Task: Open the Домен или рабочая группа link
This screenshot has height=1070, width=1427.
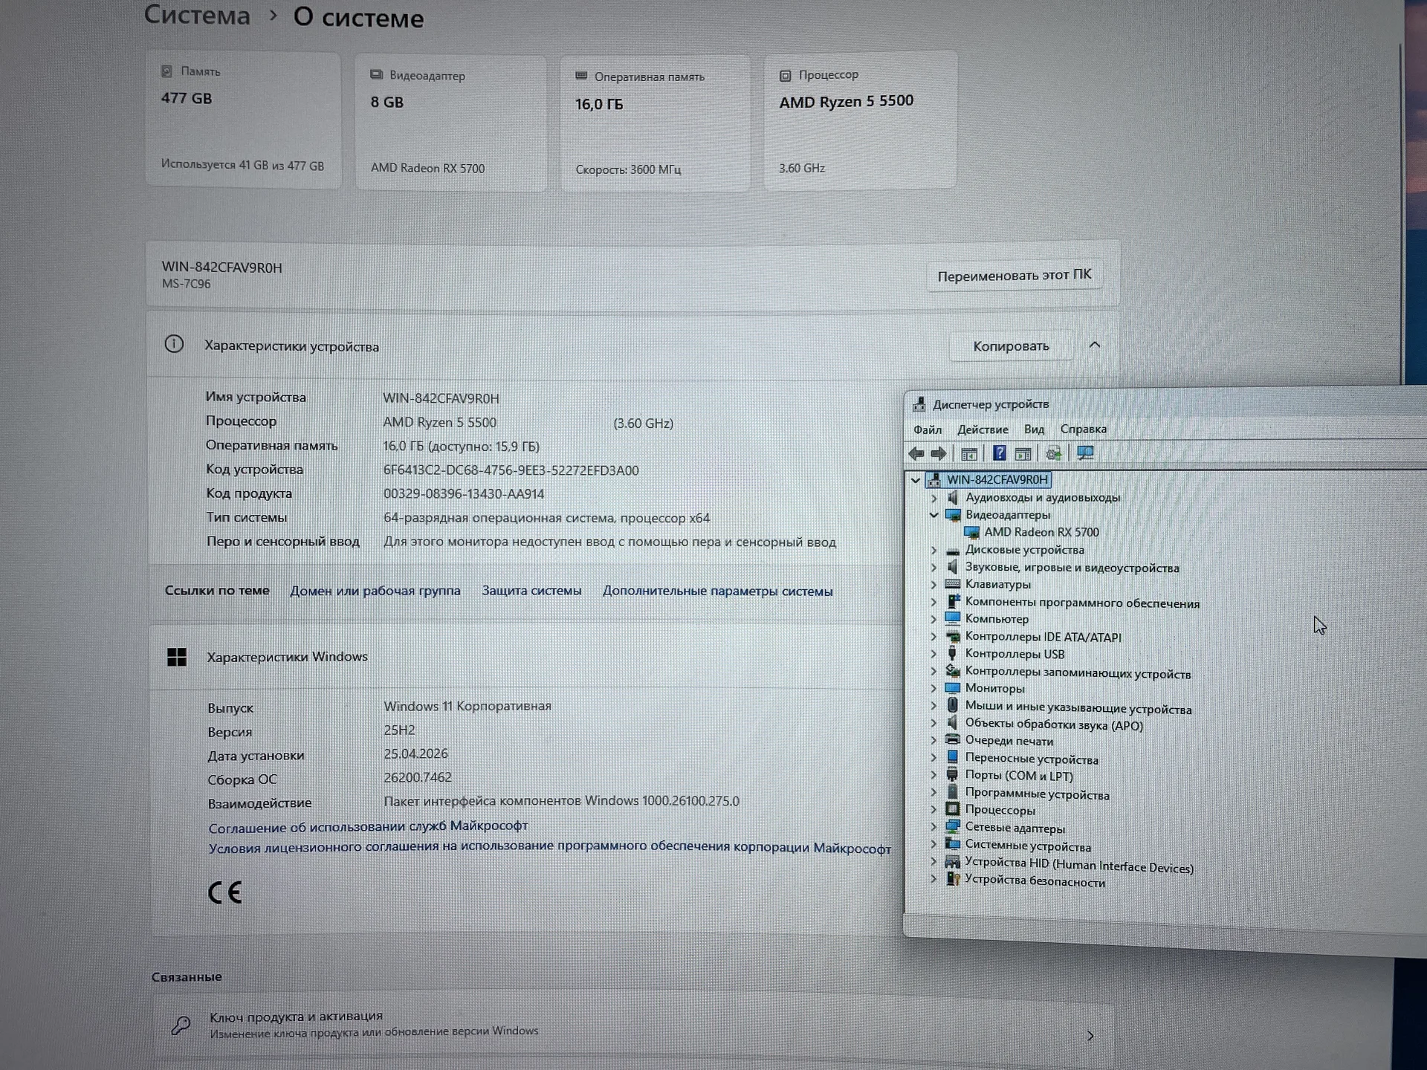Action: coord(375,591)
